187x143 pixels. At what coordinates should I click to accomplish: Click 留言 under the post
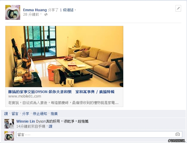pos(15,114)
